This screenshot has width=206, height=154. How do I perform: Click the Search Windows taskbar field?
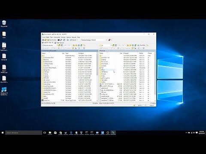24,133
